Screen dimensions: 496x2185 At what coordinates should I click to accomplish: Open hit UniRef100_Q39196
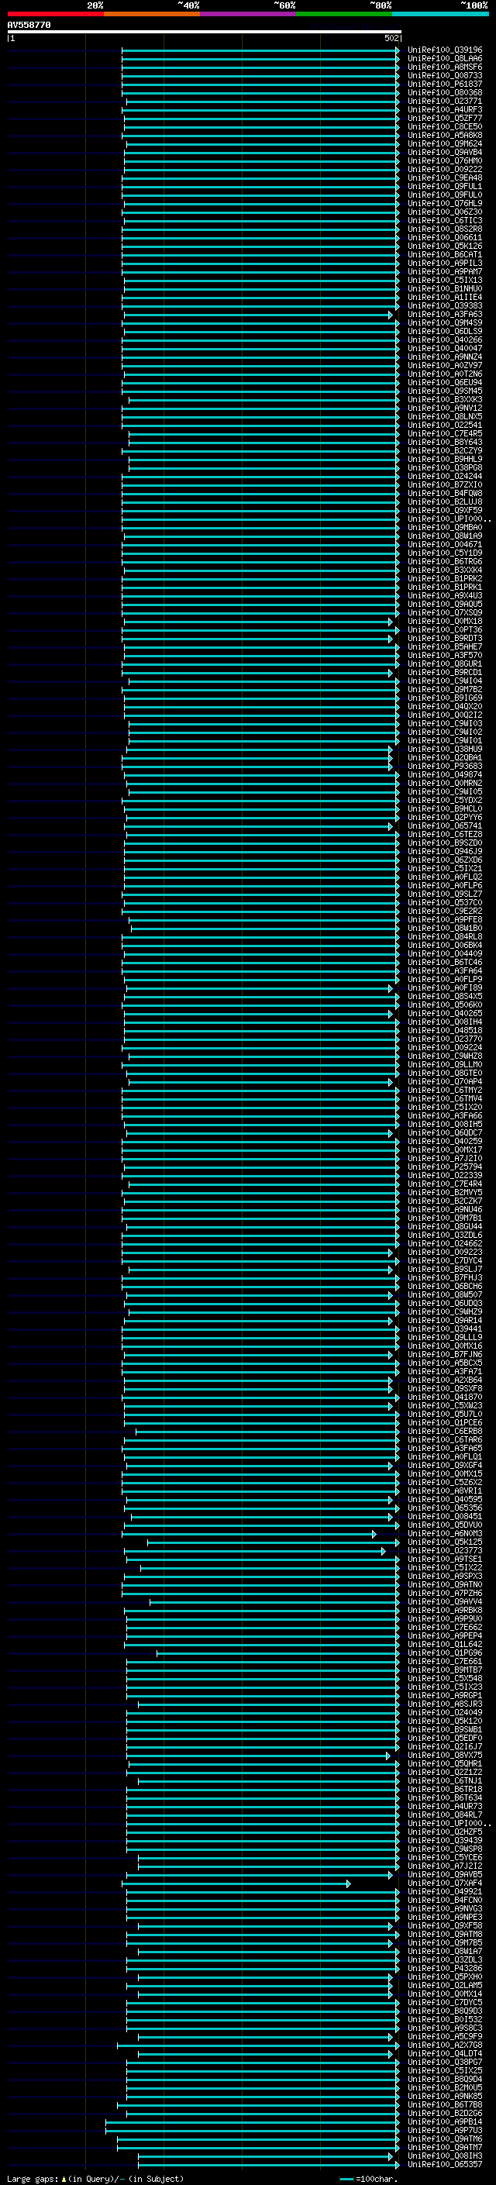click(445, 51)
